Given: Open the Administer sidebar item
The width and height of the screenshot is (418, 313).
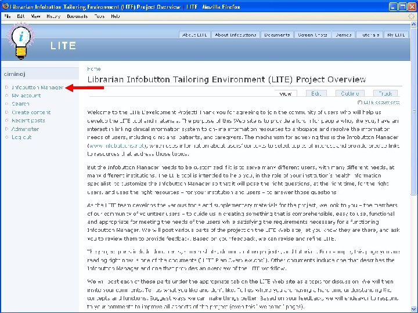Looking at the screenshot, I should (x=25, y=129).
